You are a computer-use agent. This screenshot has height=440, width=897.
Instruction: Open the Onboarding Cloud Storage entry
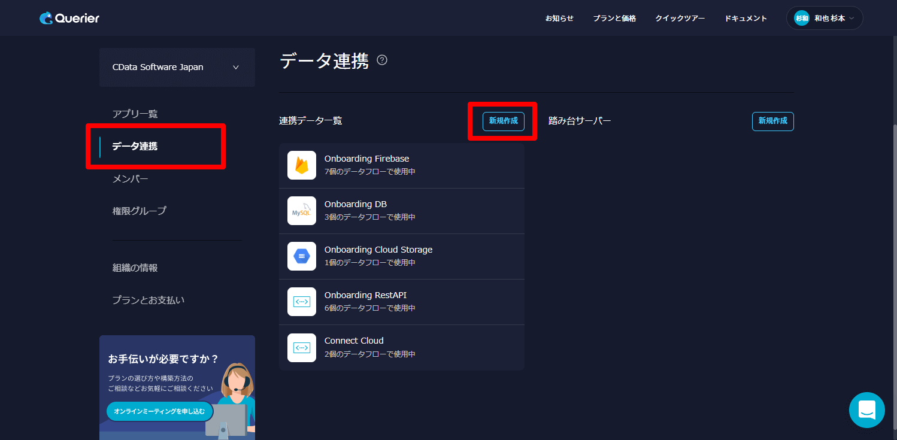coord(402,256)
